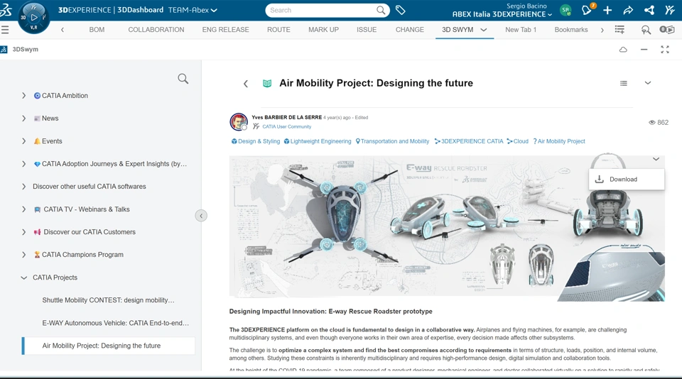Expand the CATIA Ambition section
This screenshot has width=682, height=379.
point(24,96)
